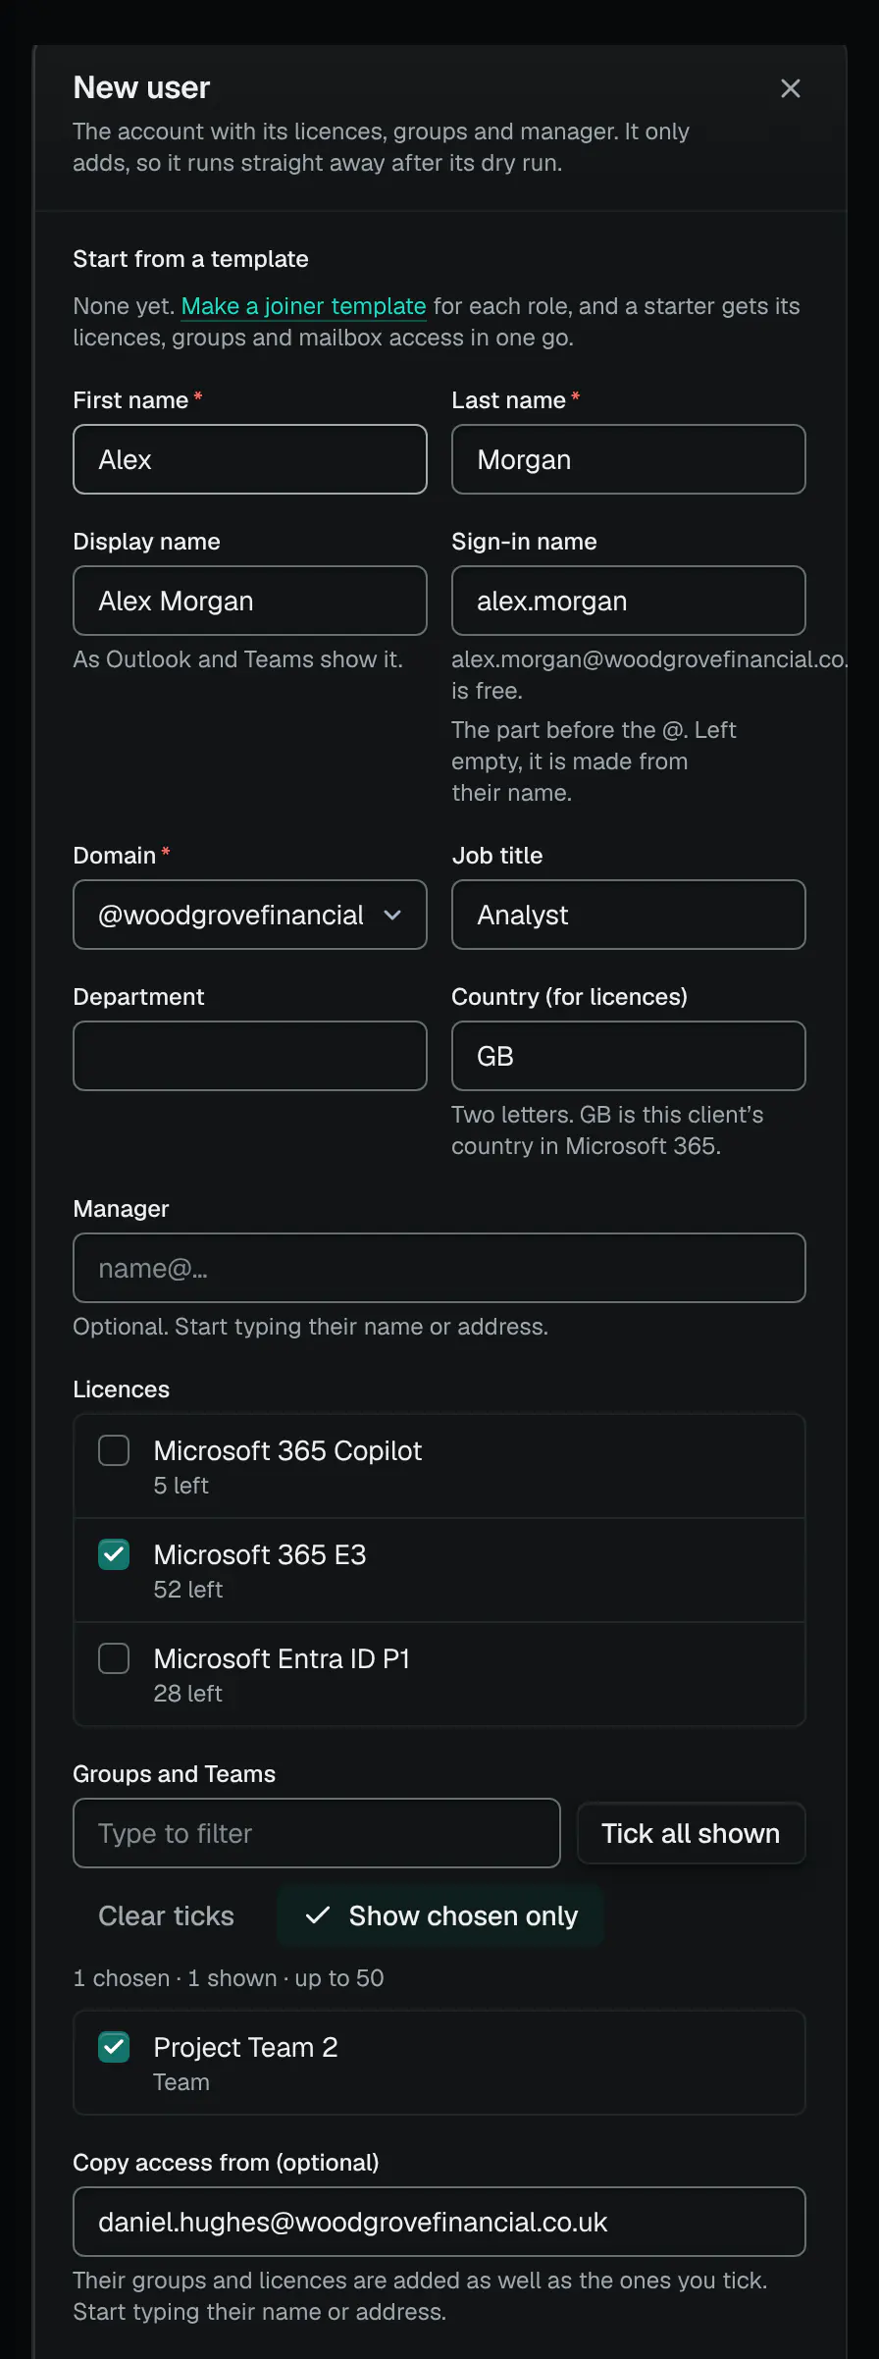Click the 'As Outlook and Teams show it.' hint
This screenshot has height=2359, width=879.
(x=238, y=659)
